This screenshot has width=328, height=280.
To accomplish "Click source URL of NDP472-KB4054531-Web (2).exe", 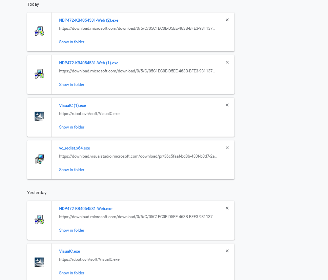I will (x=137, y=28).
